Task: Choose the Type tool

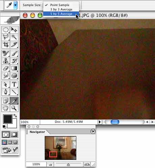Action: tap(14, 84)
